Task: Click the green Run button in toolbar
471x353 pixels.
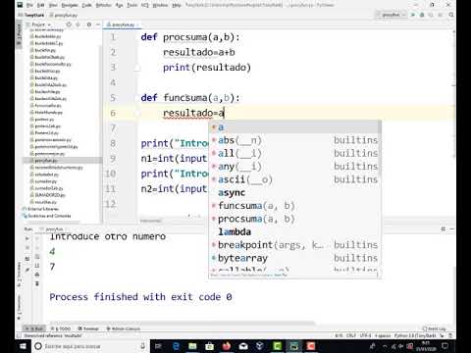Action: click(413, 15)
